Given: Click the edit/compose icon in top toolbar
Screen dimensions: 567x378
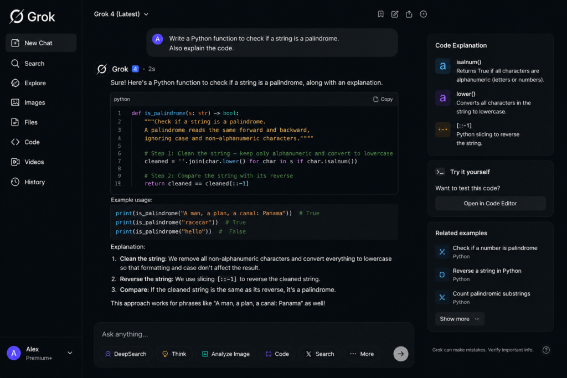Looking at the screenshot, I should coord(394,14).
